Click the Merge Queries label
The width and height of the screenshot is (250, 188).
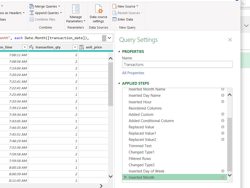pyautogui.click(x=46, y=7)
